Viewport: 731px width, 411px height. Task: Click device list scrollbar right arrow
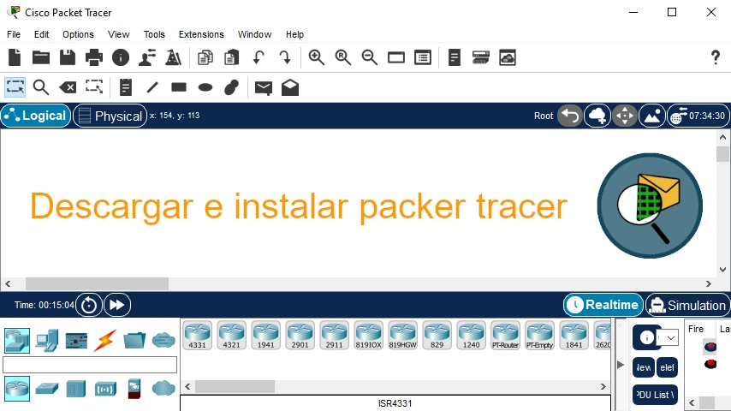pos(603,387)
